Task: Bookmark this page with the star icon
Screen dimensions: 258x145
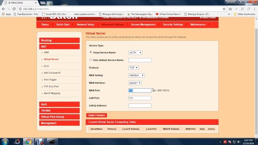Action: 224,9
